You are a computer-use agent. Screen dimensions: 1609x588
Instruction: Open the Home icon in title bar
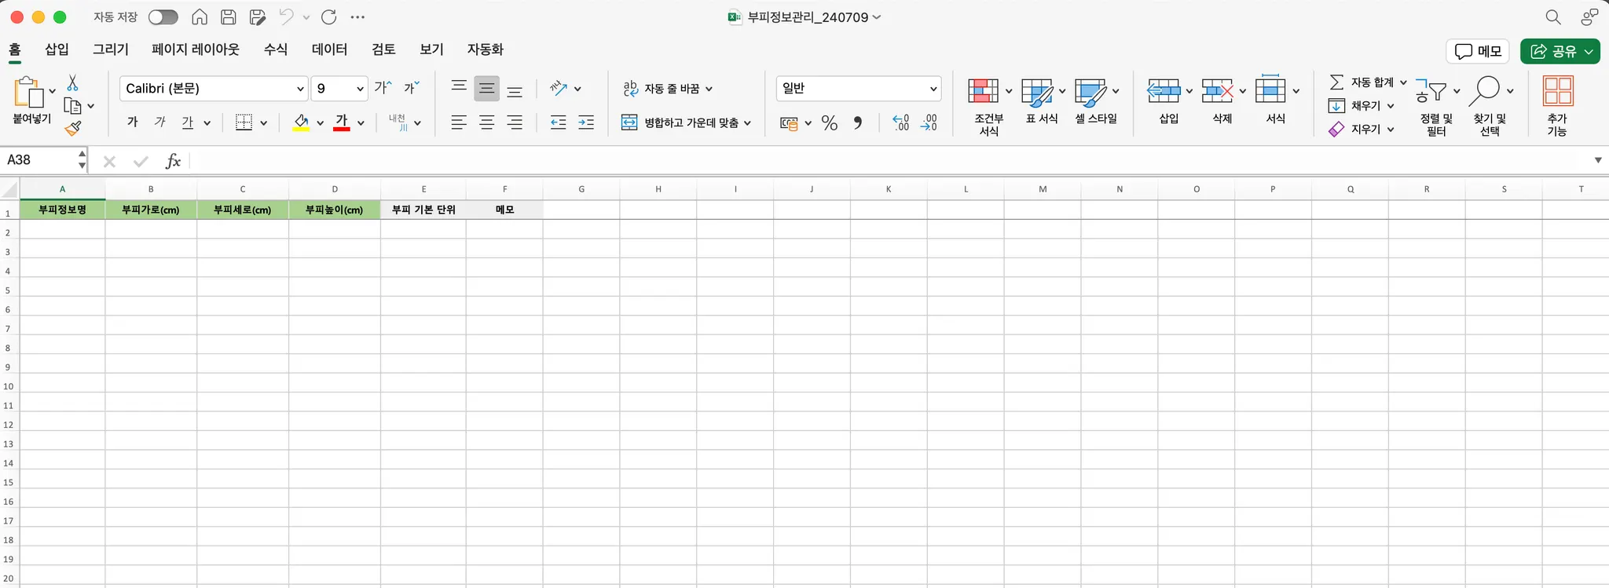[x=200, y=17]
